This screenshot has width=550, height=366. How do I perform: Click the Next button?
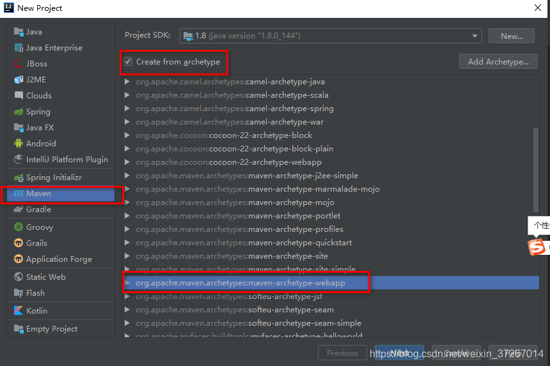[x=399, y=353]
